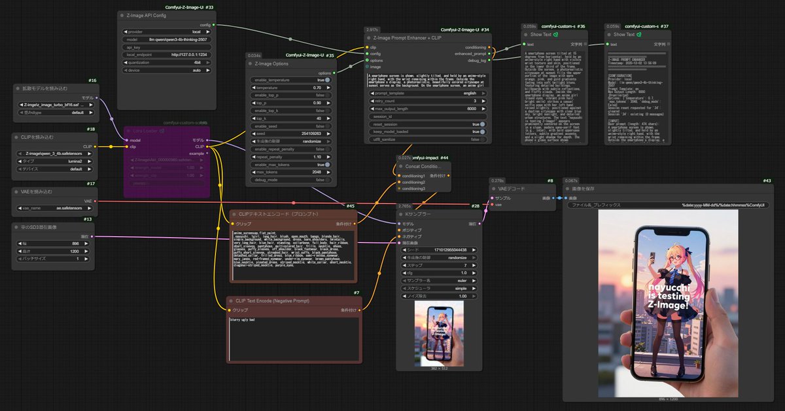The height and width of the screenshot is (411, 785).
Task: Toggle enable_seed in Z-Image Options
Action: (x=291, y=126)
